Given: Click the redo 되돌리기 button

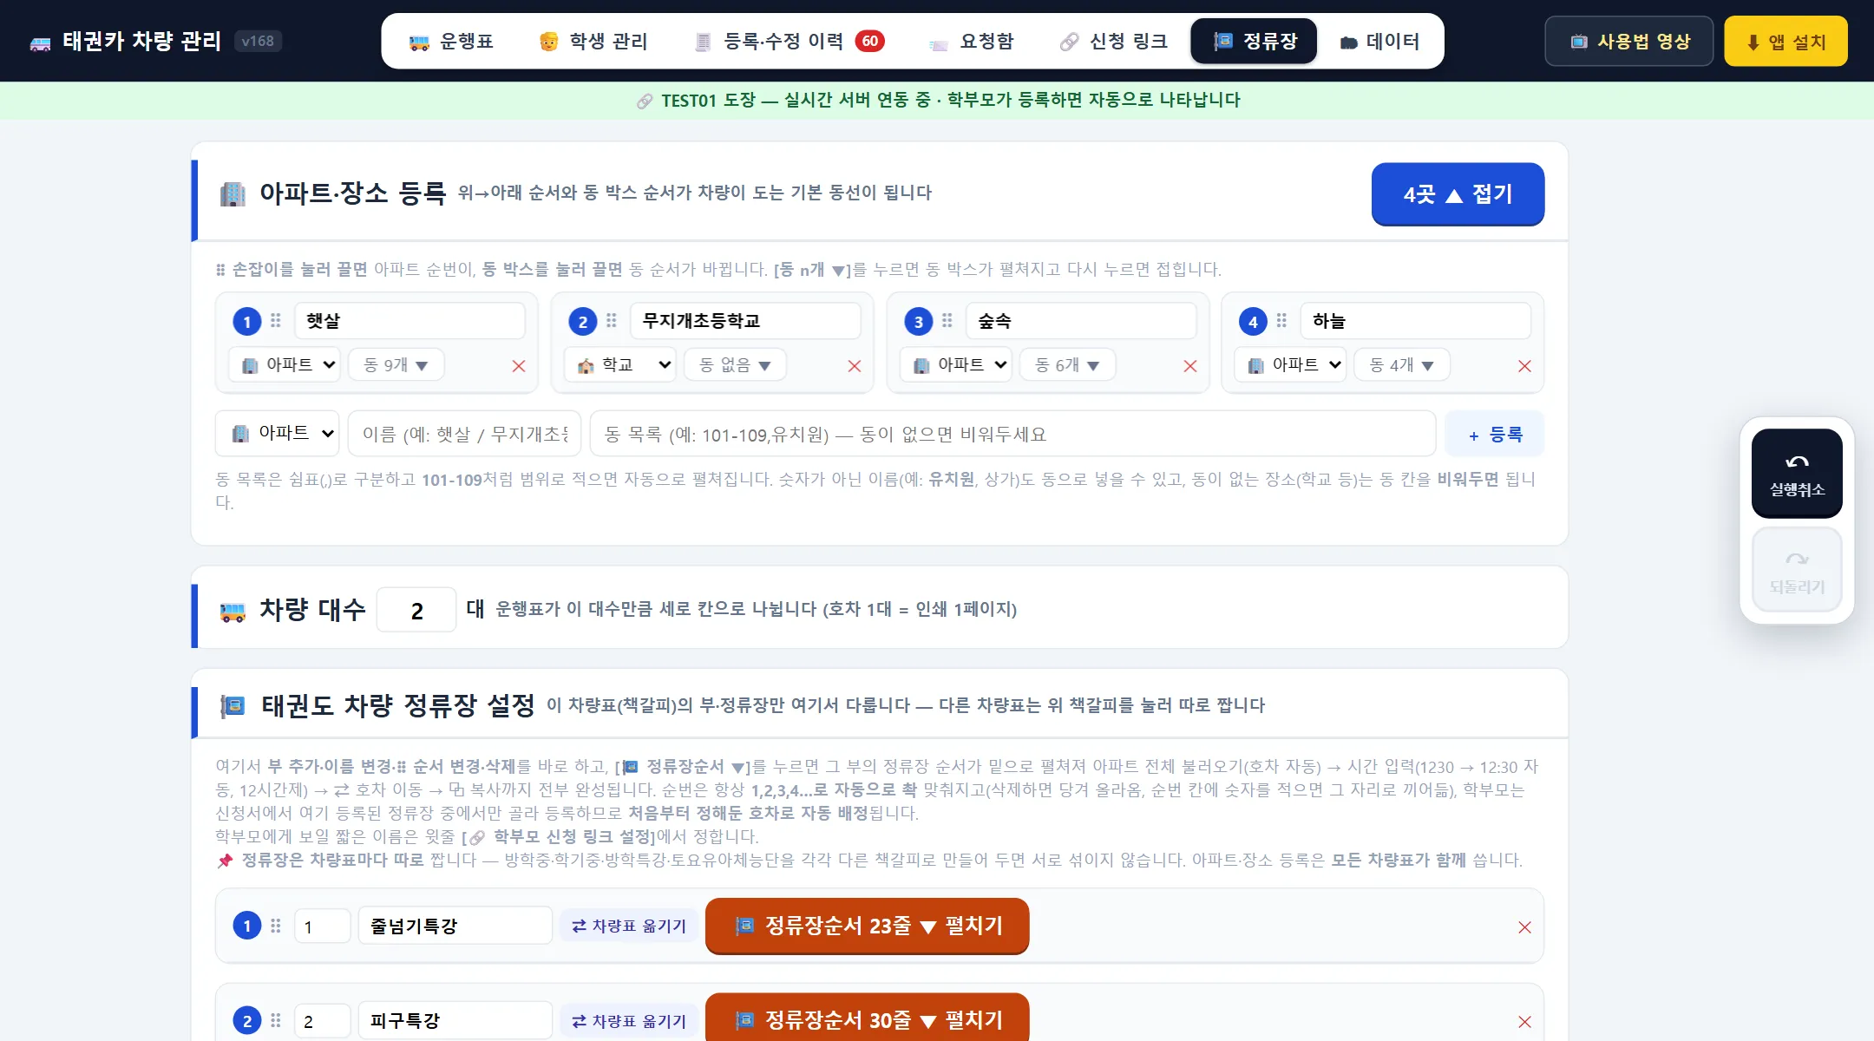Looking at the screenshot, I should click(1797, 571).
